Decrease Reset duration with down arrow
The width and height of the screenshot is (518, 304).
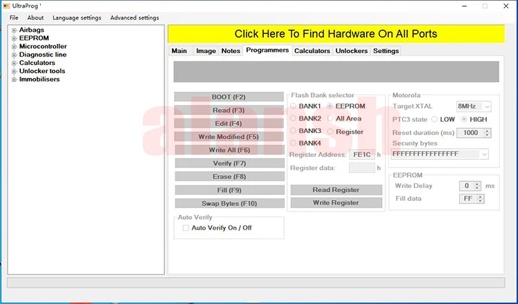click(487, 135)
